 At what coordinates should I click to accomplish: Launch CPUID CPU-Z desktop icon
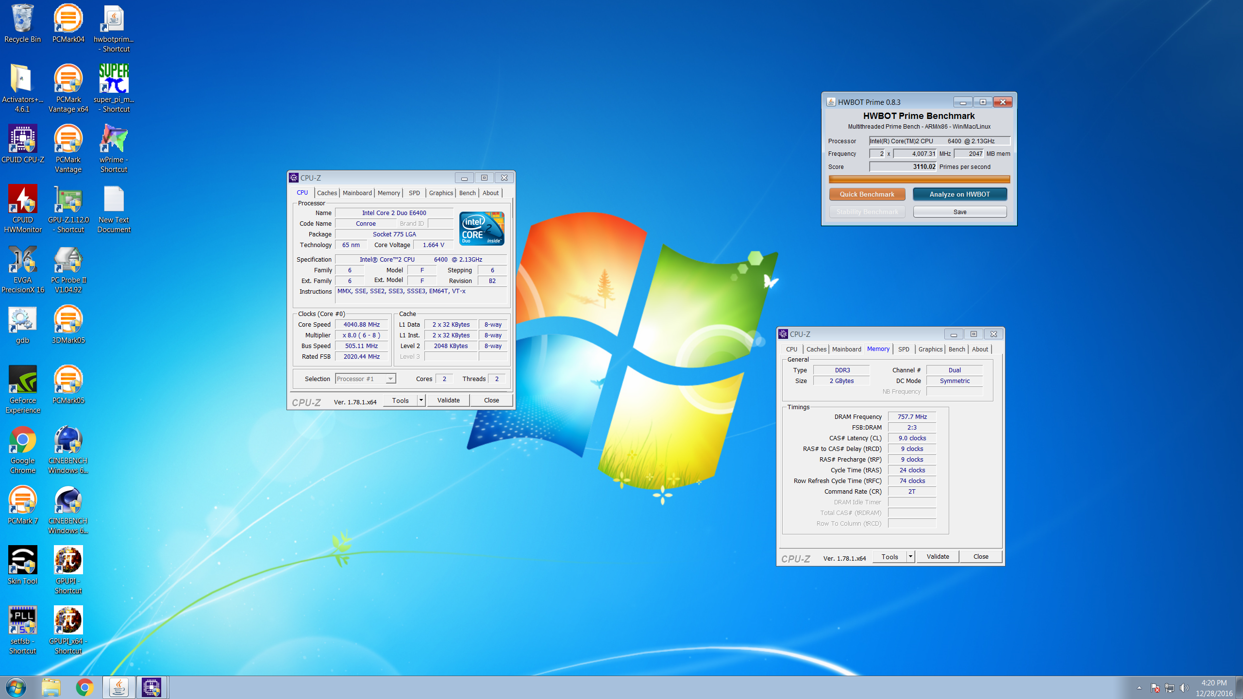[x=22, y=144]
